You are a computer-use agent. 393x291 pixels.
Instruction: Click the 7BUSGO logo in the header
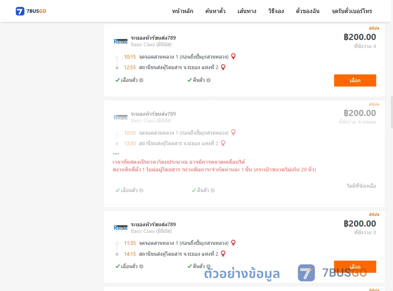pyautogui.click(x=31, y=11)
